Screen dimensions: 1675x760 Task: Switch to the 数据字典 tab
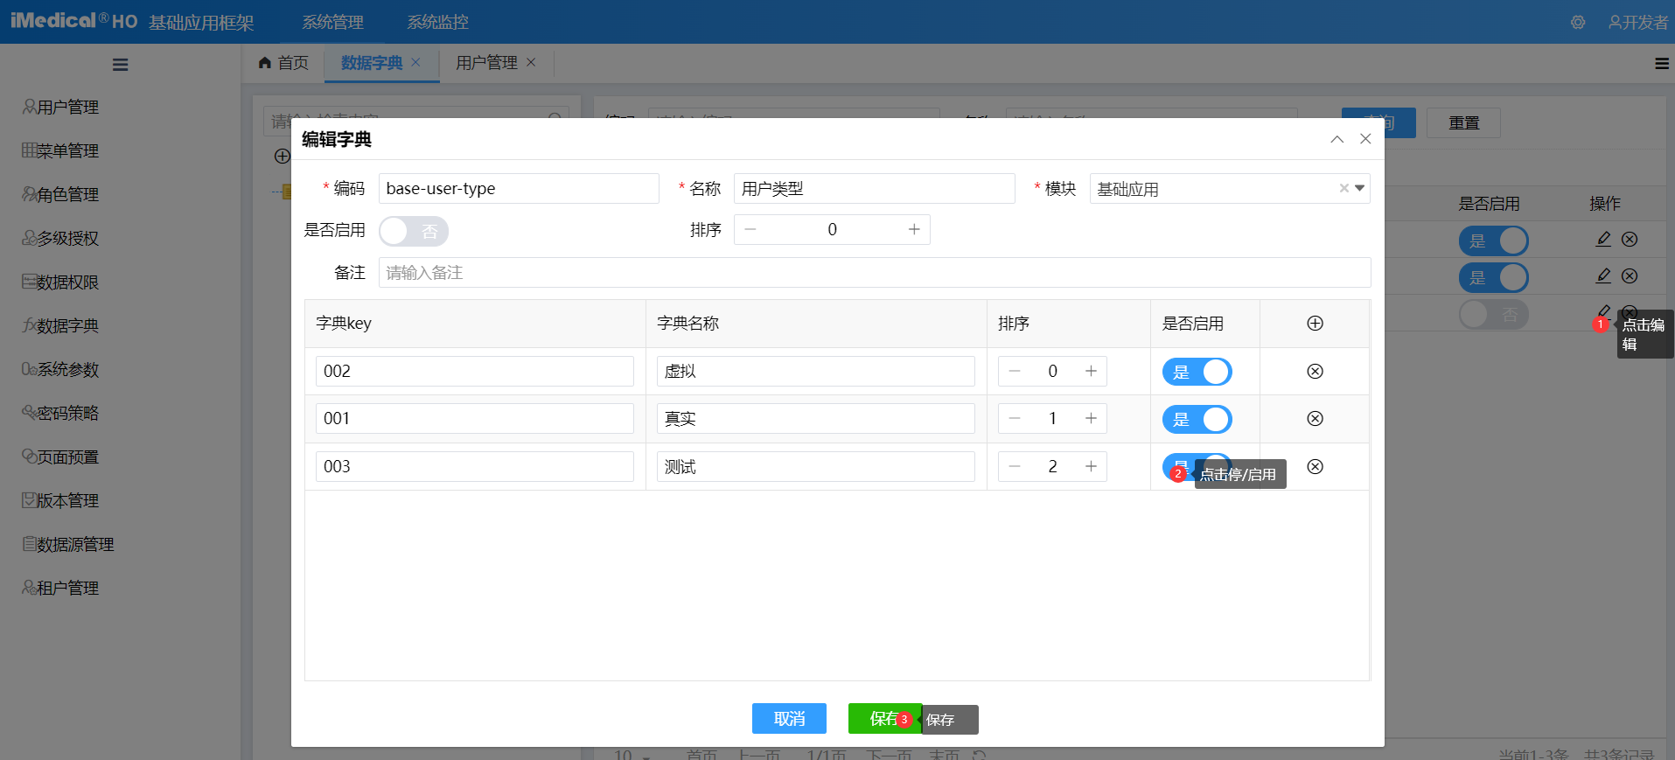372,63
